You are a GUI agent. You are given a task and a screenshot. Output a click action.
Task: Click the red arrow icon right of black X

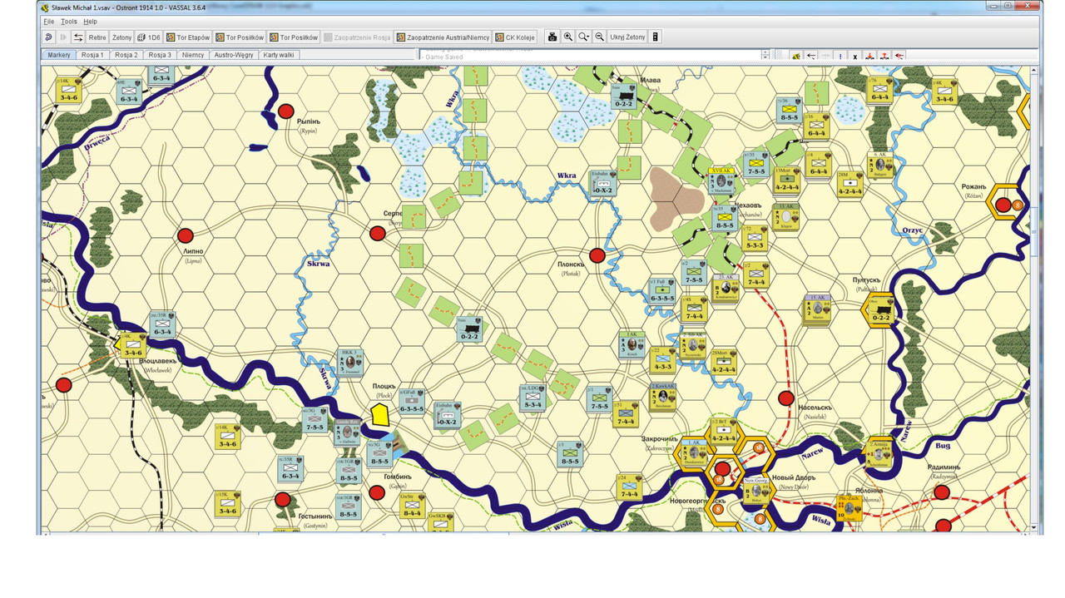(x=869, y=56)
